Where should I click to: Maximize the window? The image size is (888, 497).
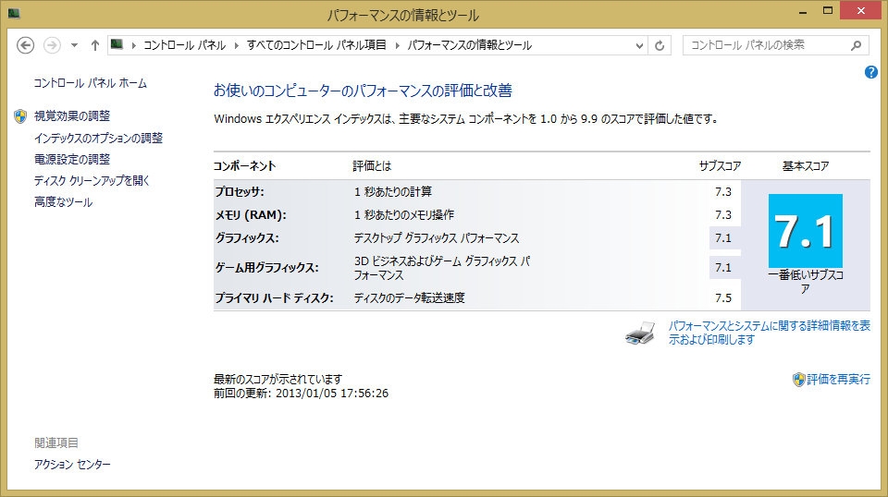828,11
